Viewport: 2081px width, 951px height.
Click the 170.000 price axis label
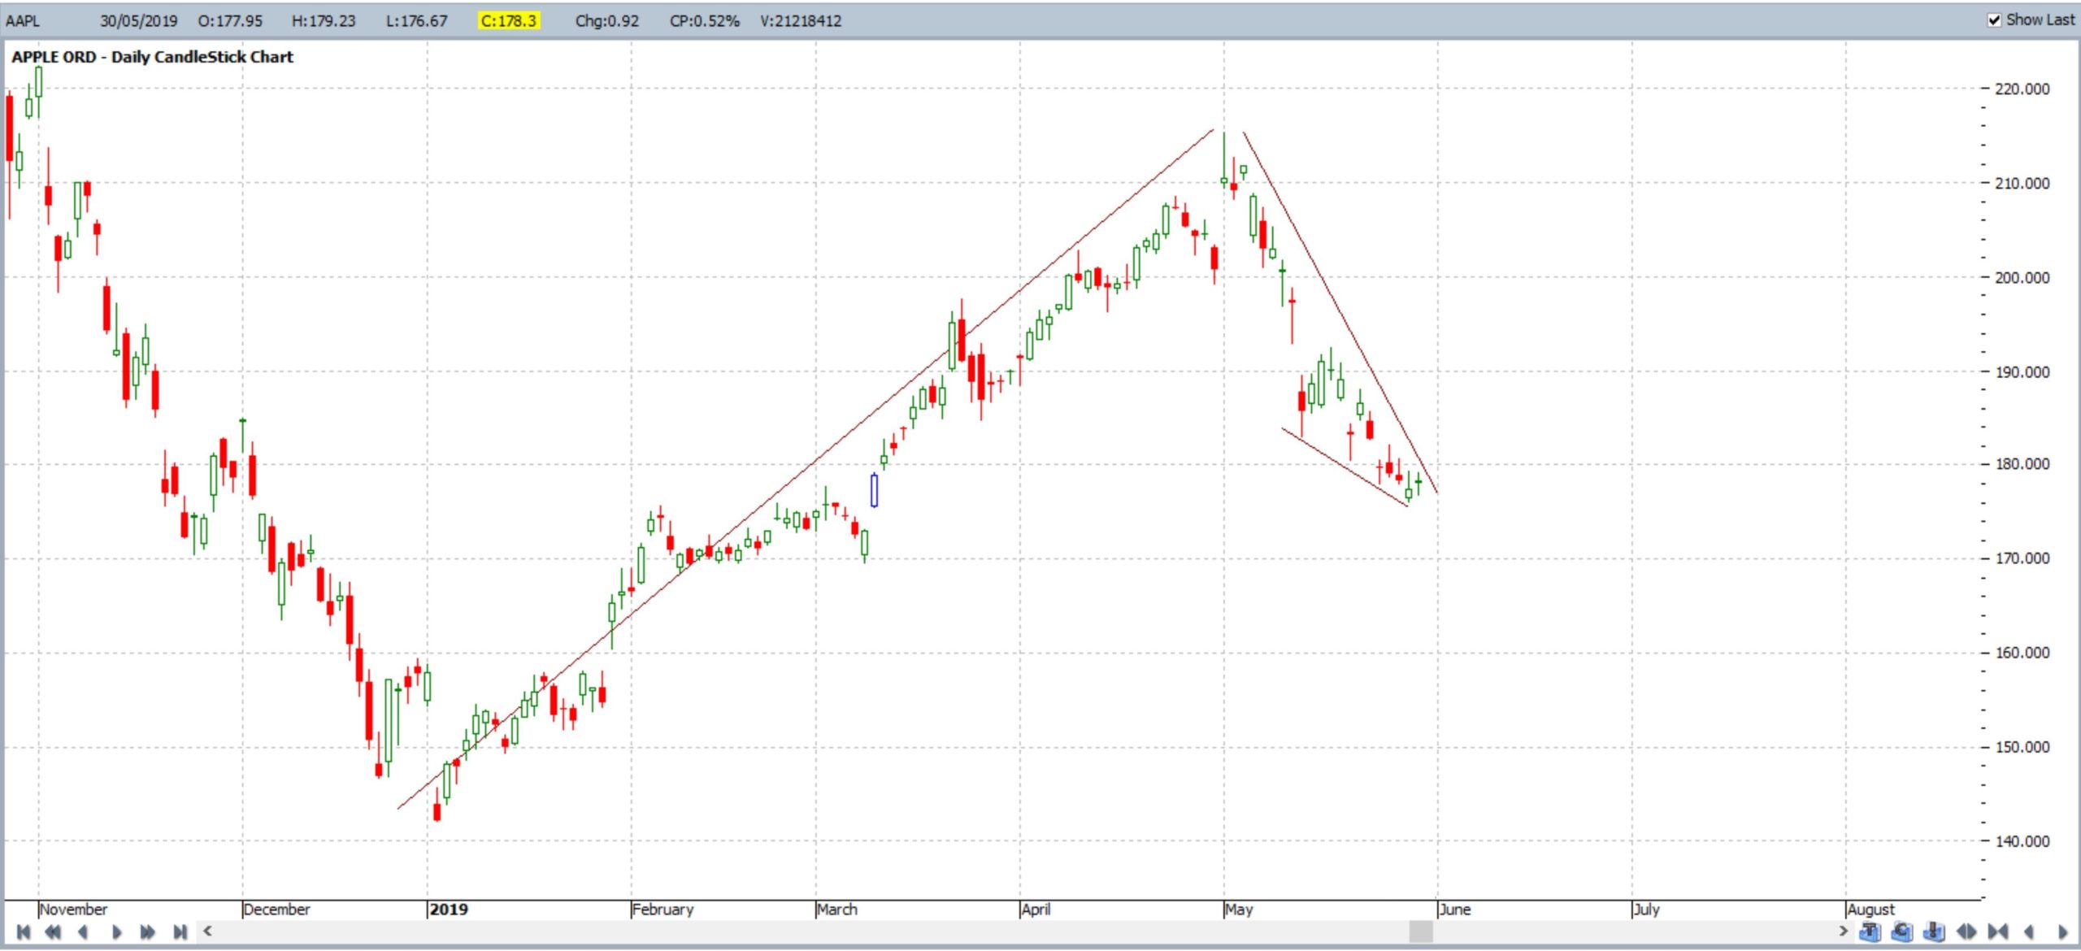[2022, 558]
